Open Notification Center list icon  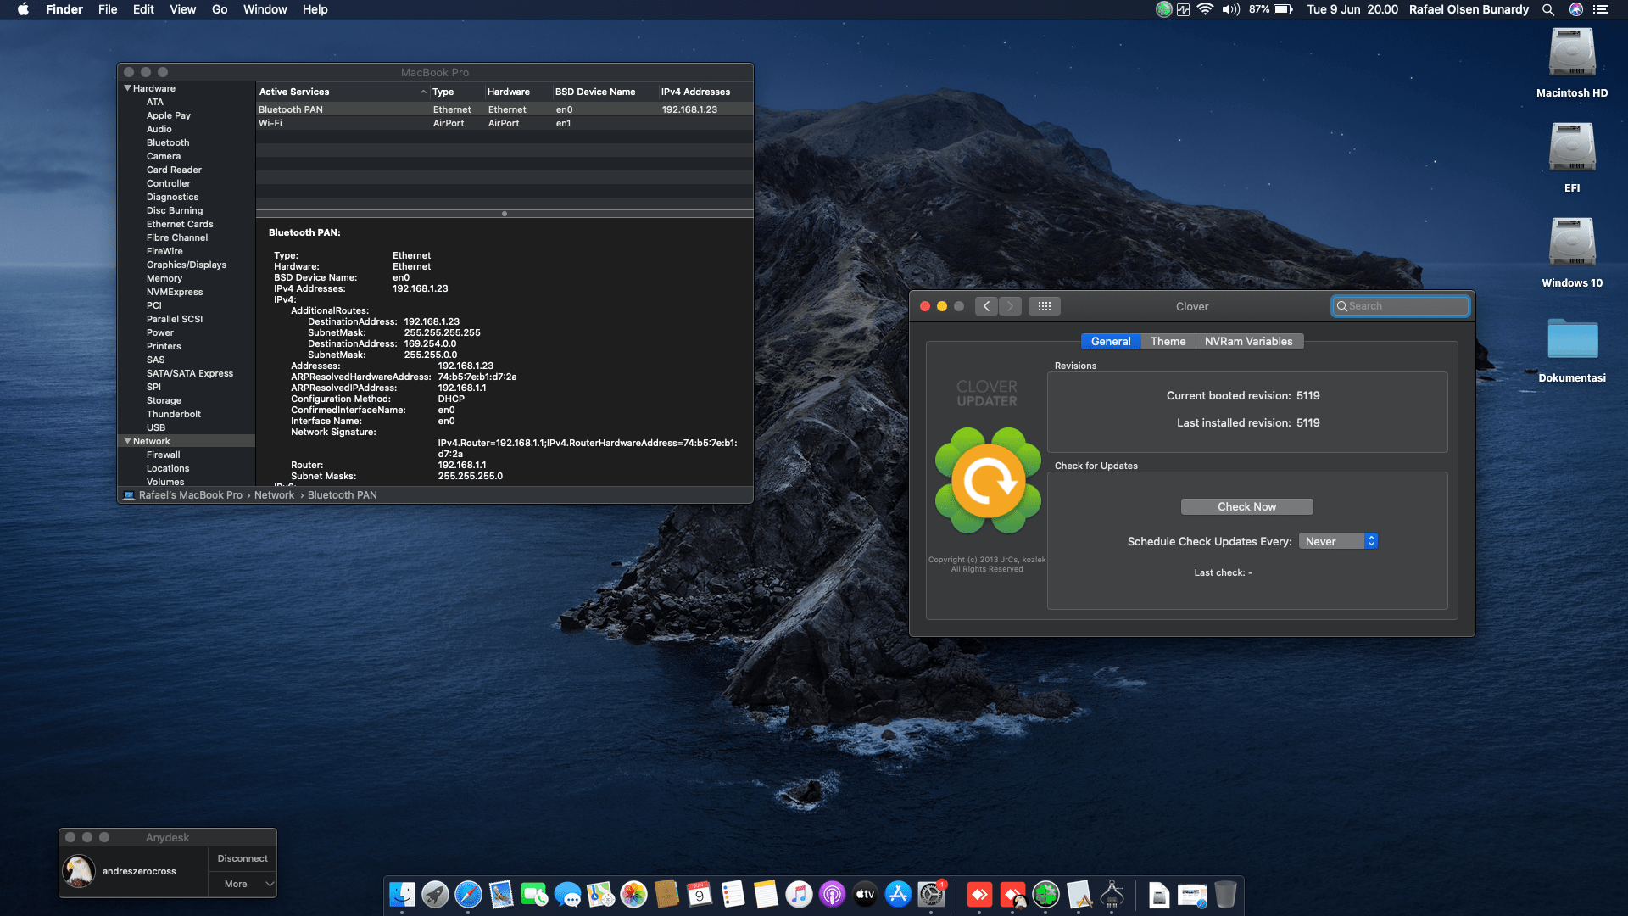point(1601,9)
